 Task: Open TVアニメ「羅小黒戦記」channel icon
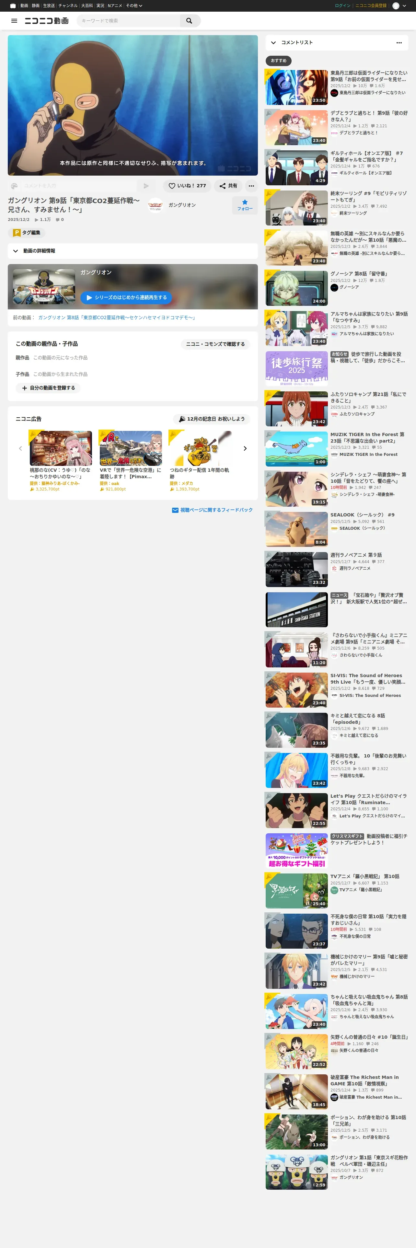coord(334,890)
